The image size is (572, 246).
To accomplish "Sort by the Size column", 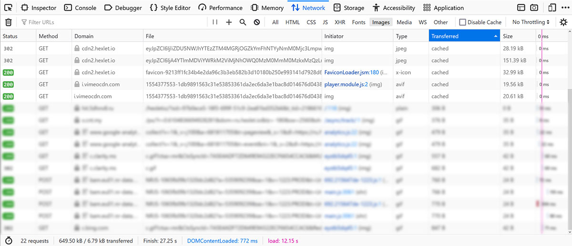I will pos(518,36).
